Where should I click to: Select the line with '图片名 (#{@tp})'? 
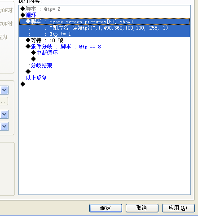click(x=105, y=28)
